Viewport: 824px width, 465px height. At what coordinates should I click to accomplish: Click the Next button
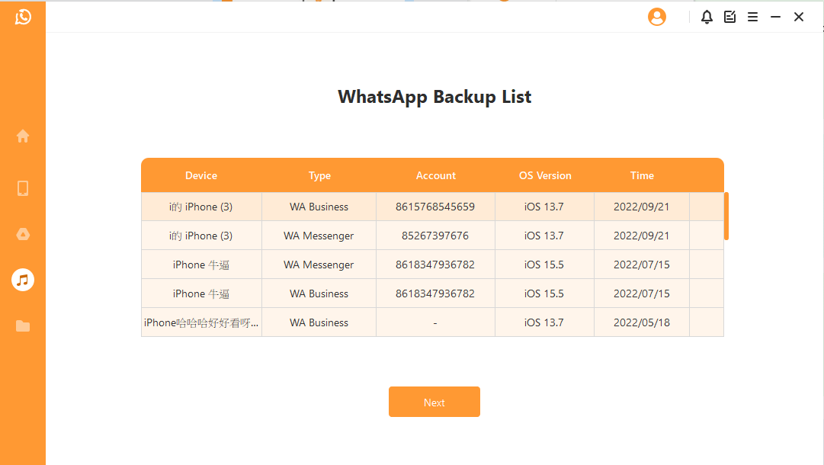tap(434, 402)
